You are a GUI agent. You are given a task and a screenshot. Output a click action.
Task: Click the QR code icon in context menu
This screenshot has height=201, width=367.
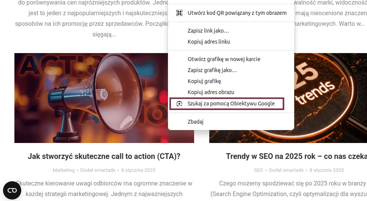pos(179,13)
